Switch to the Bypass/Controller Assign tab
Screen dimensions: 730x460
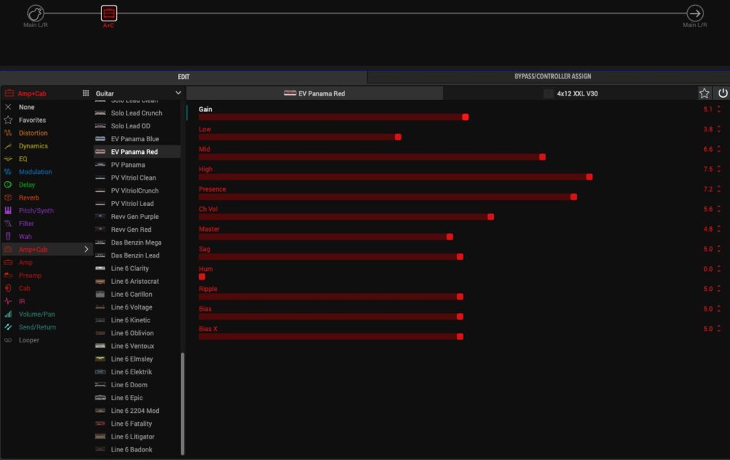coord(552,76)
